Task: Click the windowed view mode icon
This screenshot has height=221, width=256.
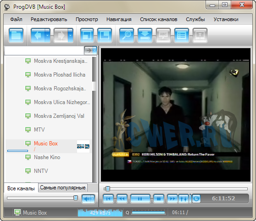Action: [x=87, y=35]
